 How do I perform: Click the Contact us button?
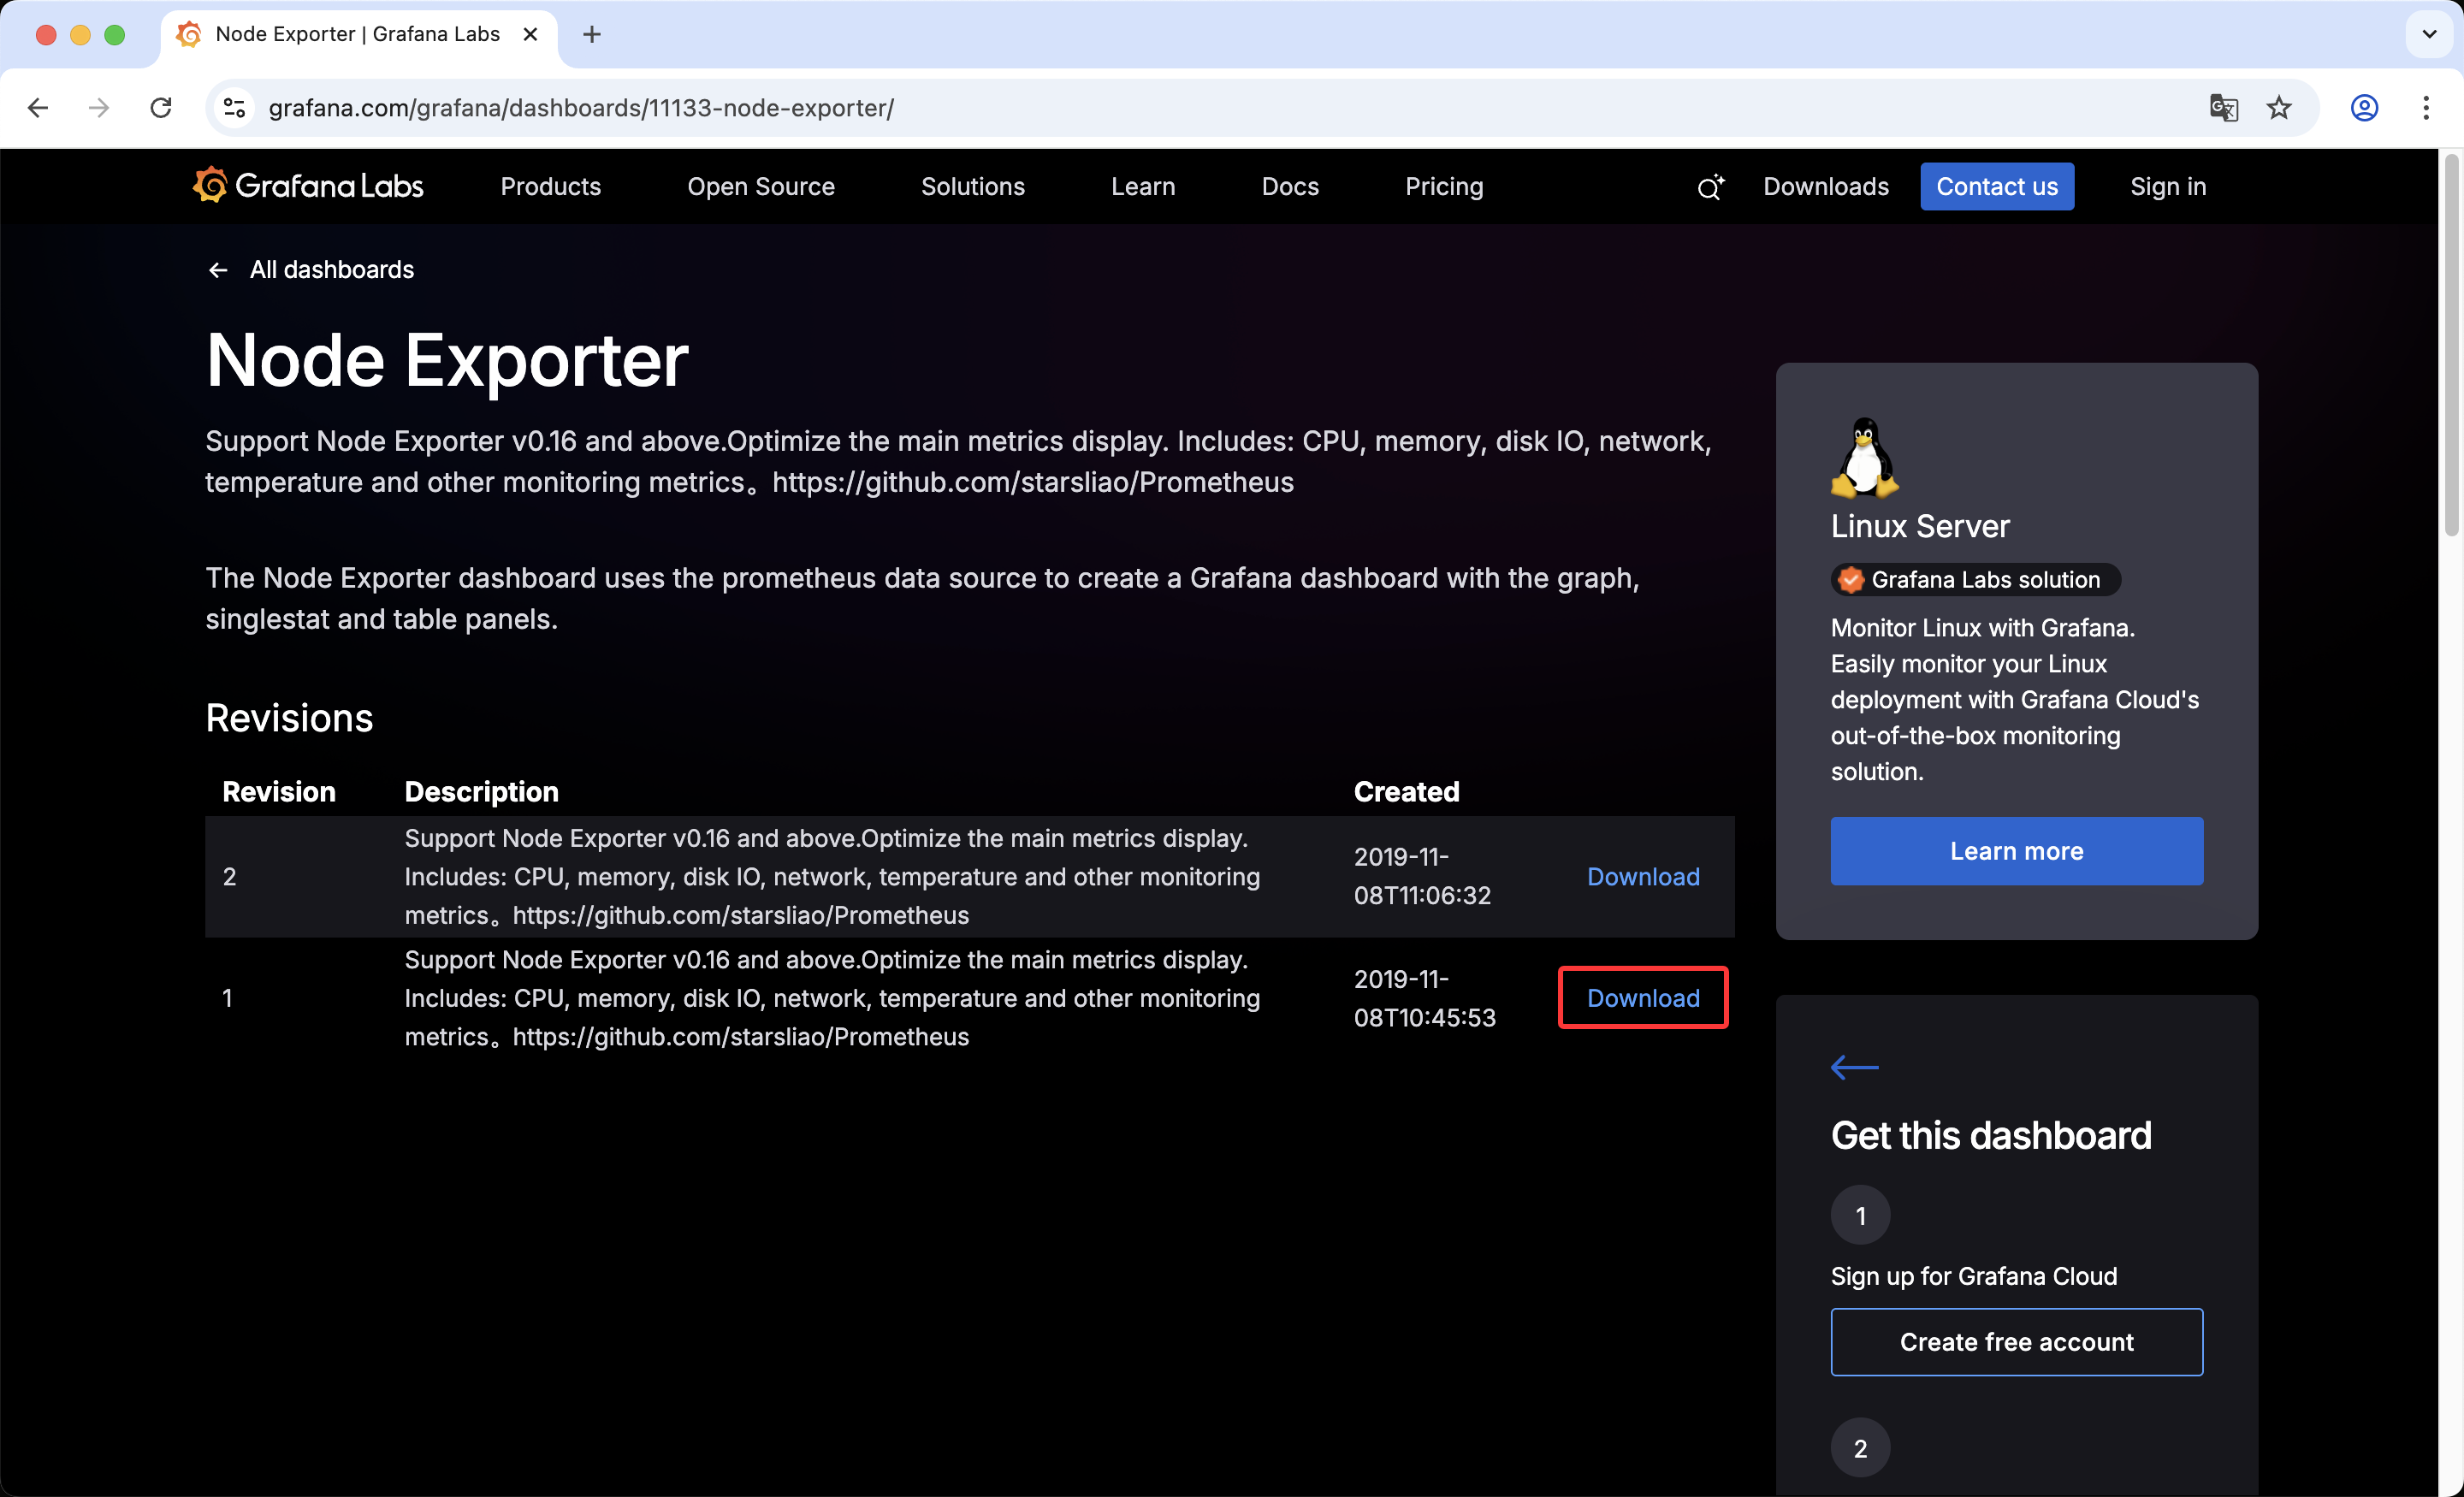click(x=1997, y=187)
